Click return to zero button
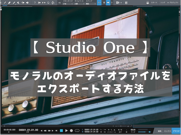The image size is (181, 135). pyautogui.click(x=56, y=131)
